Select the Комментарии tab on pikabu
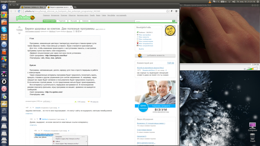260x146 pixels. (x=49, y=21)
